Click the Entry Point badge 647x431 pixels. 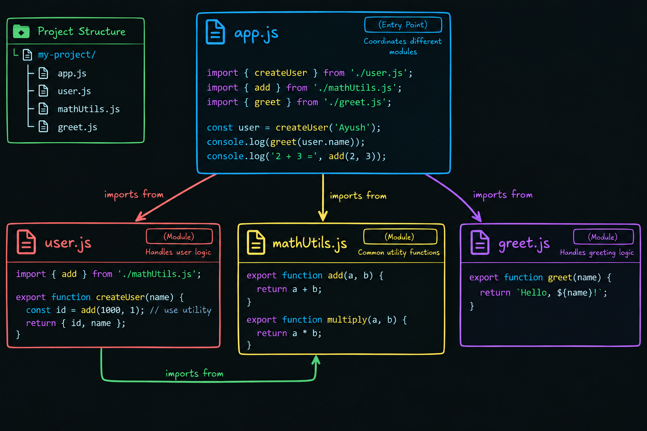tap(403, 25)
